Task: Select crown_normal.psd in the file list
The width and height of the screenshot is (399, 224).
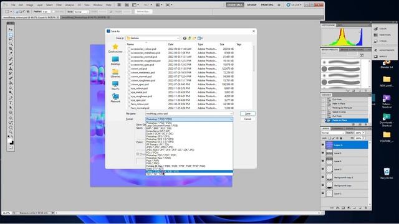Action: click(x=142, y=77)
